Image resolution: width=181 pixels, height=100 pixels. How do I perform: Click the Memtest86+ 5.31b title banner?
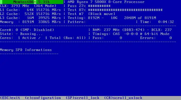point(32,2)
